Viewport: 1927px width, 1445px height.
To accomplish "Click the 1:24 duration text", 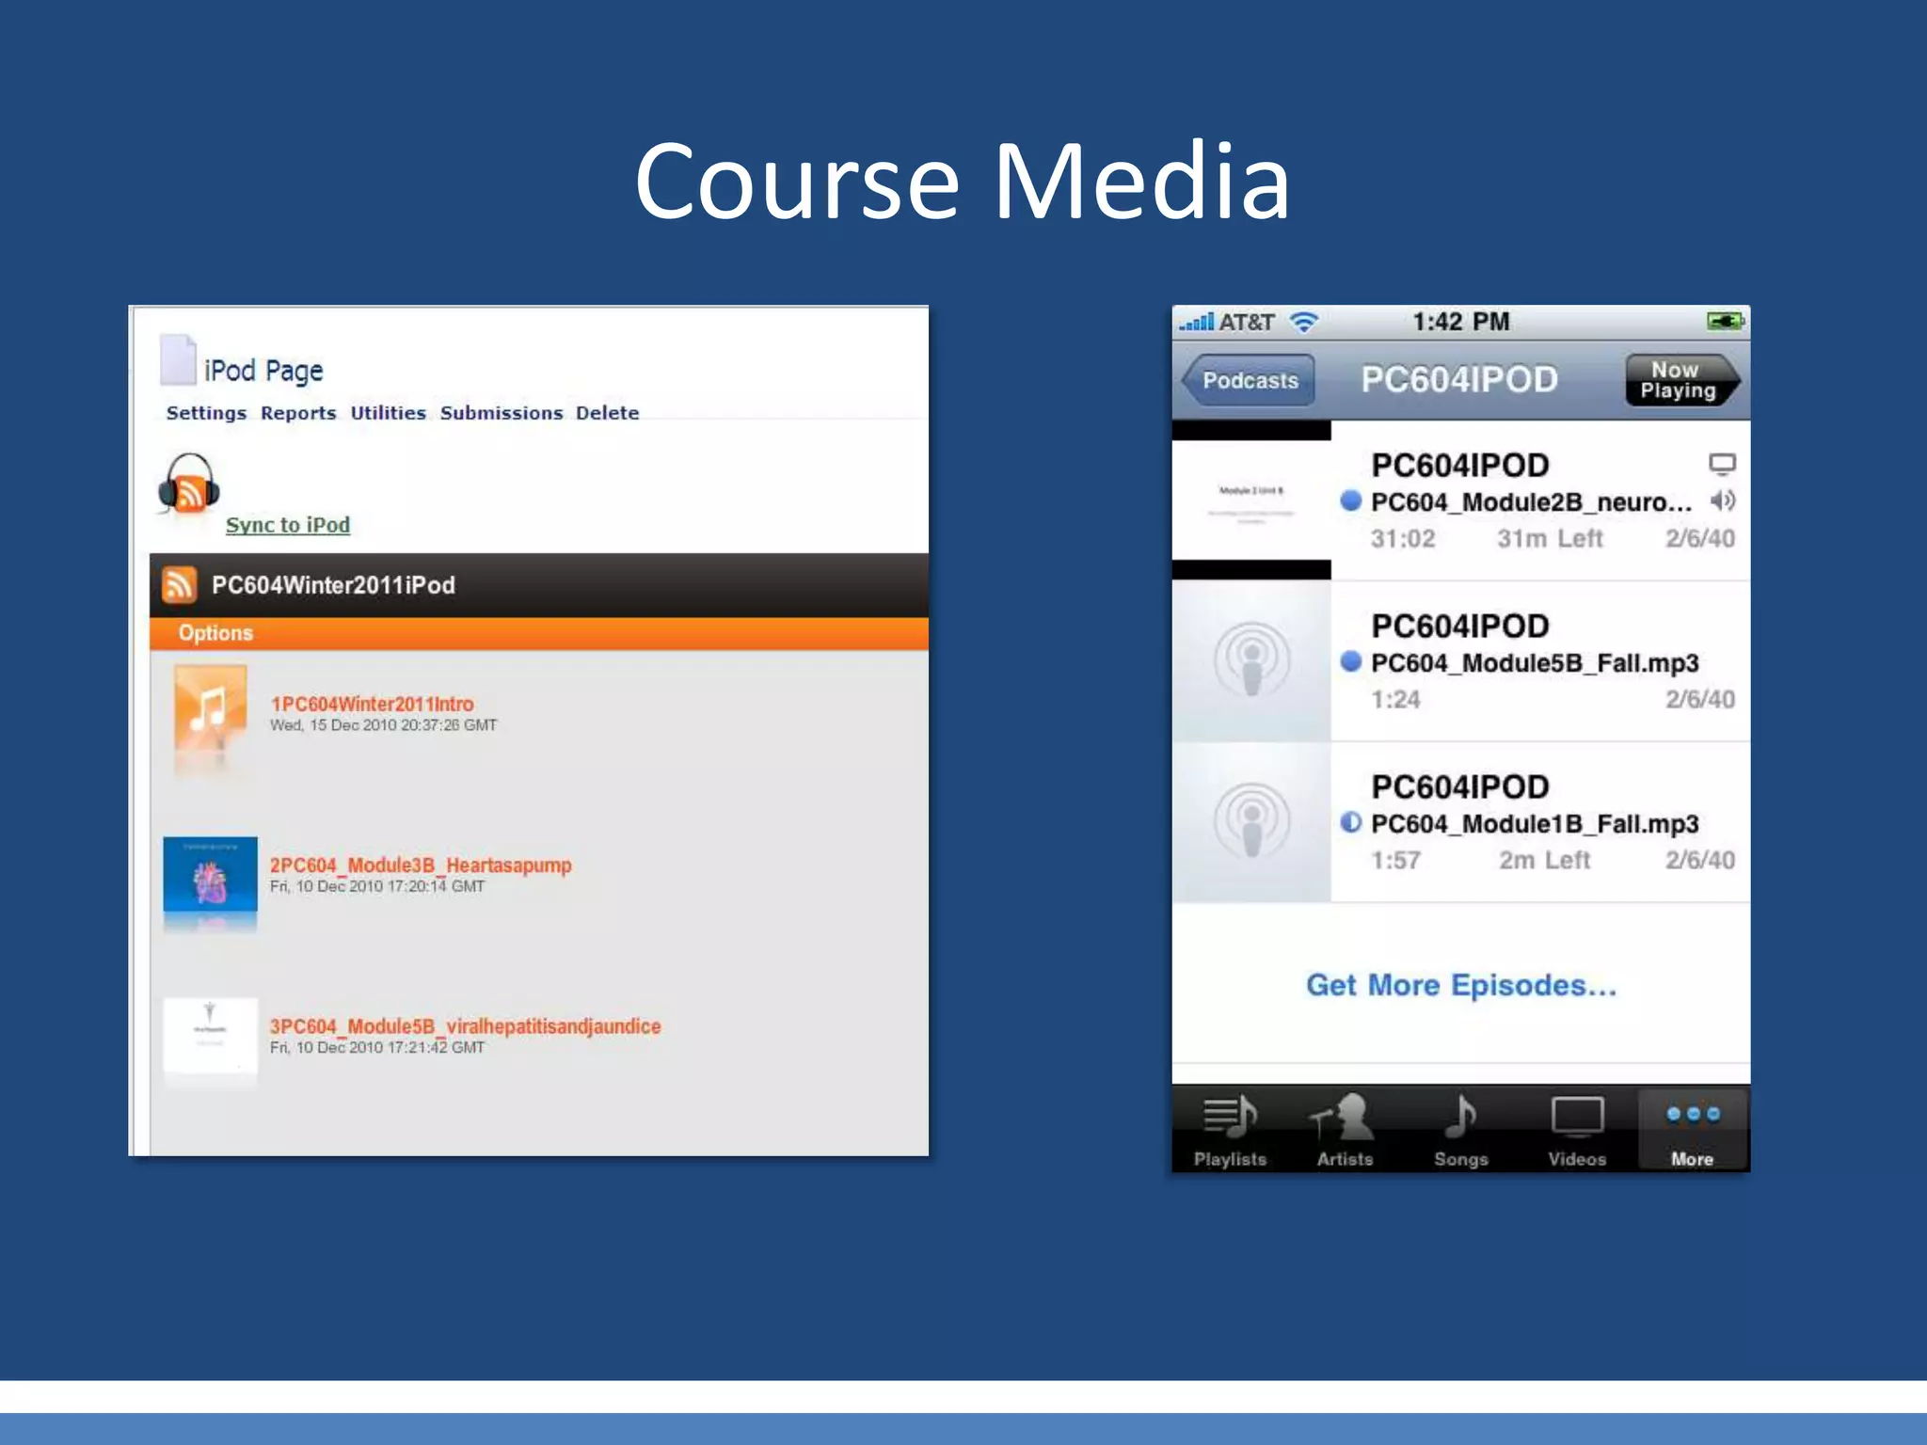I will coord(1395,699).
